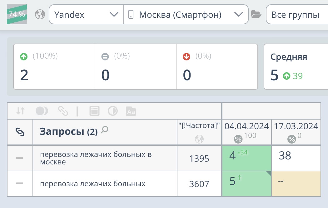
Task: Click the sort arrows toolbar icon
Action: 21,111
